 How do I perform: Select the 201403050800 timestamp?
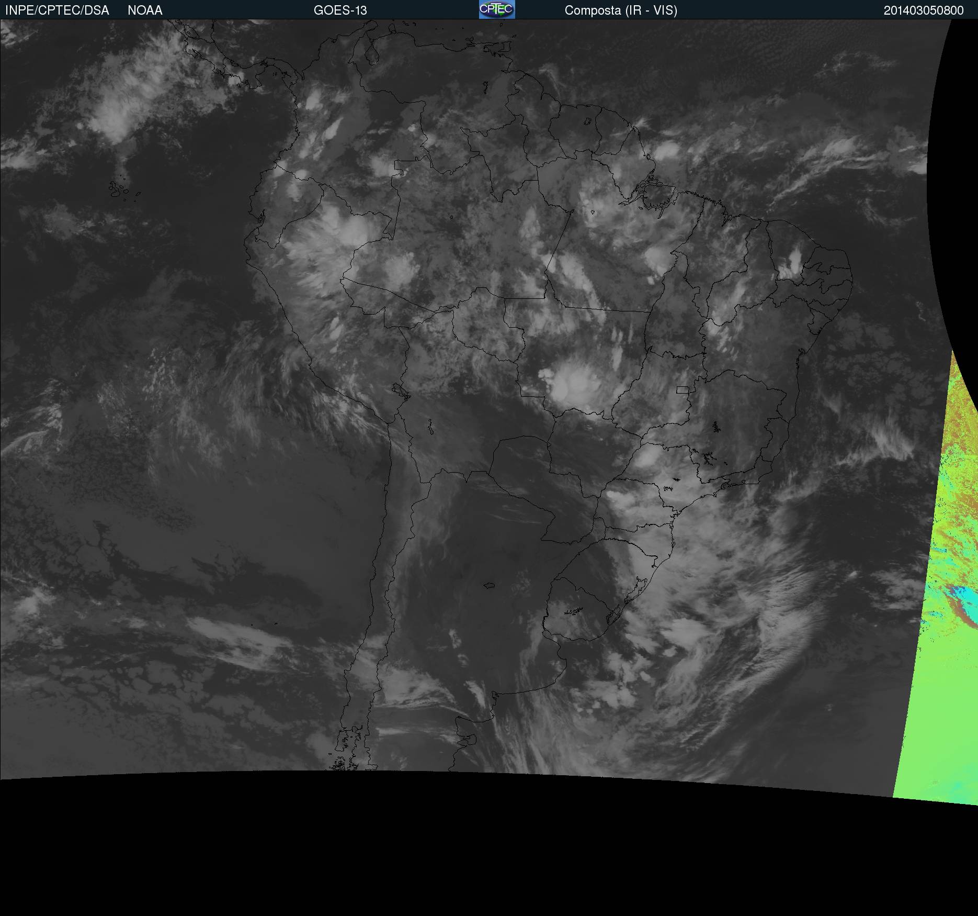[924, 10]
